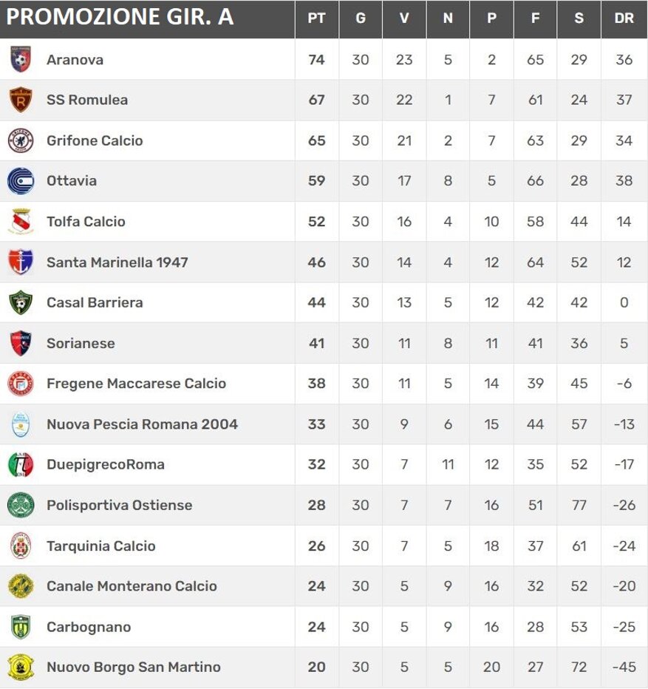Click the V (wins) column header
Viewport: 648px width, 689px height.
[x=404, y=18]
